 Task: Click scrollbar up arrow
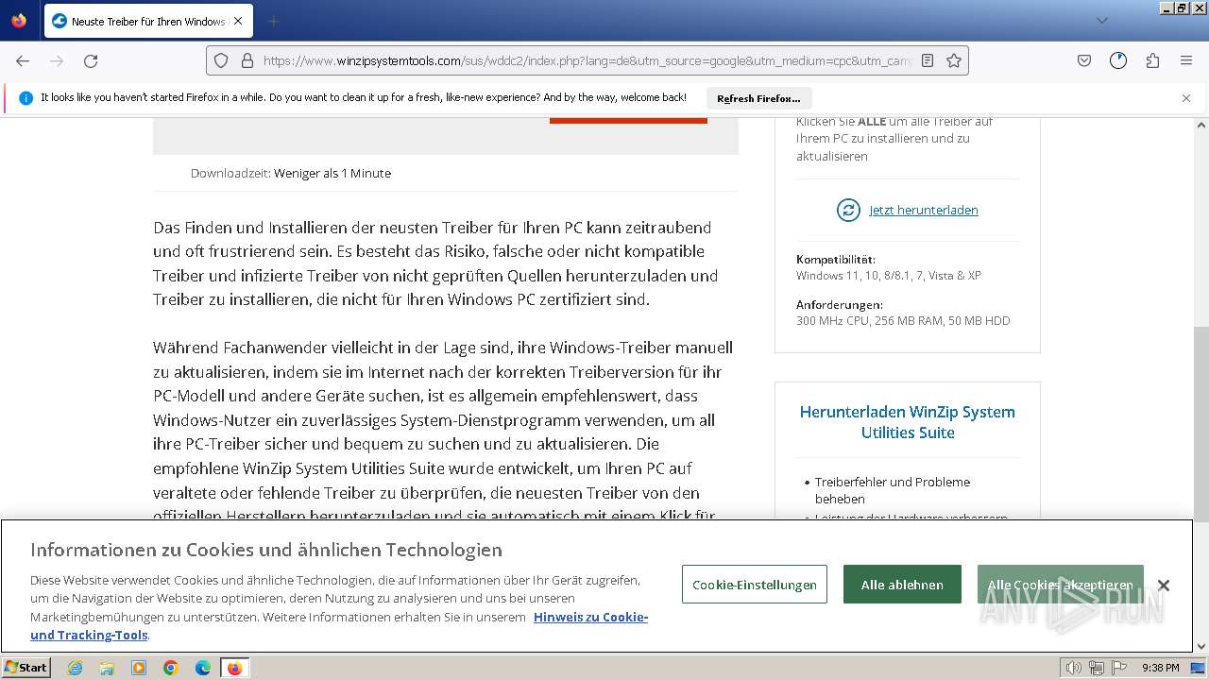(1200, 124)
